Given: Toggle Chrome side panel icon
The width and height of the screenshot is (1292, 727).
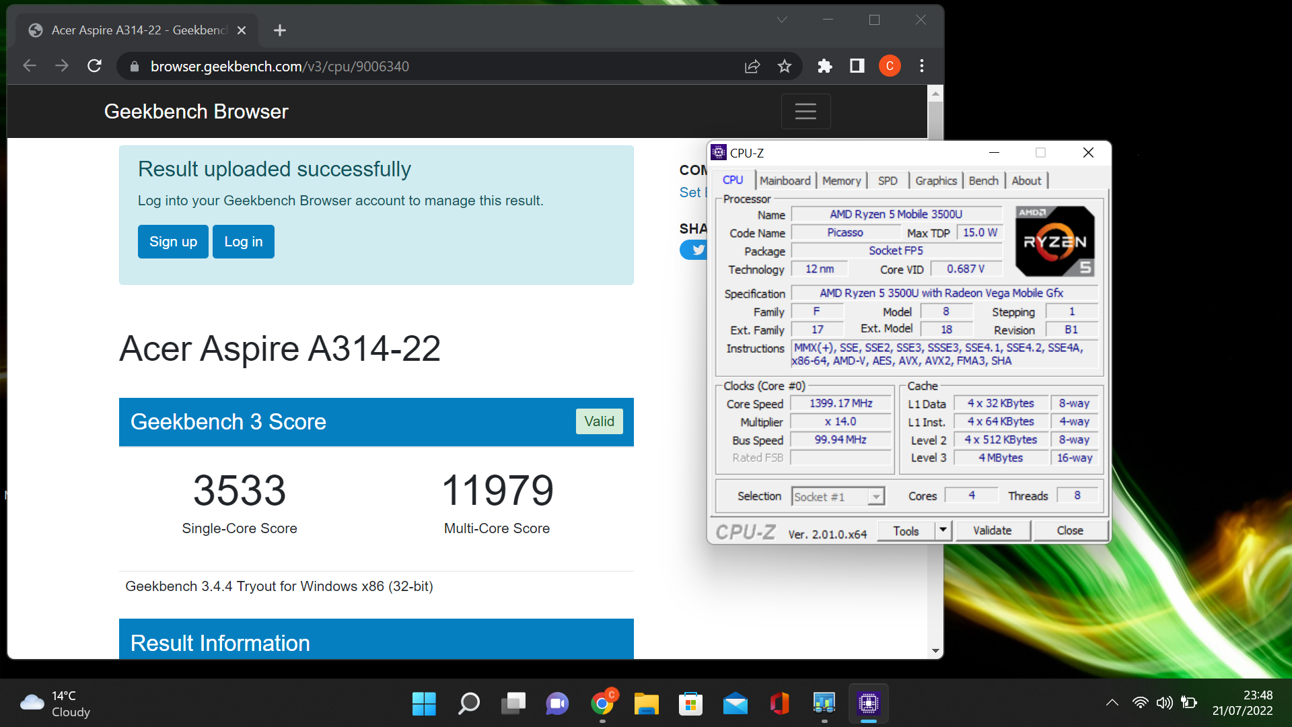Looking at the screenshot, I should click(857, 66).
